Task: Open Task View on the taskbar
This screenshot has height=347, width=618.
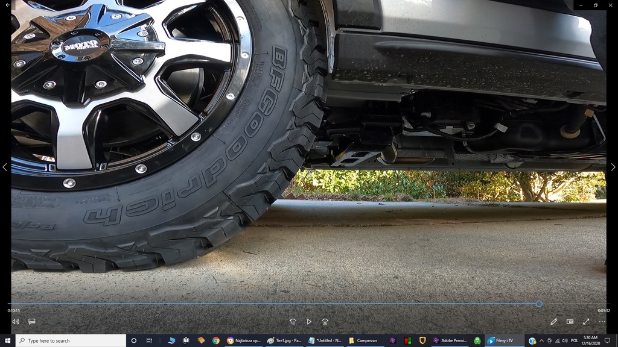Action: 149,341
